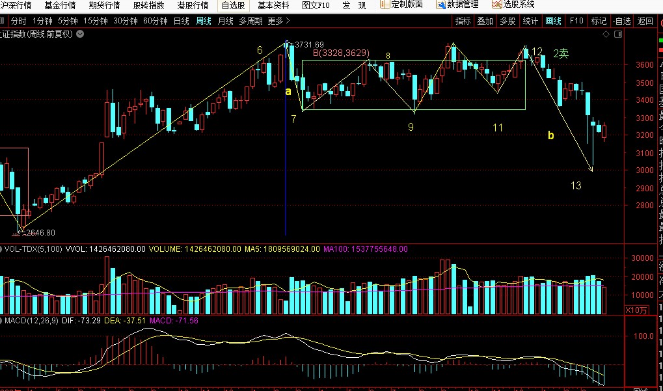The image size is (663, 391).
Task: Open 港股行情 menu item
Action: click(x=193, y=5)
